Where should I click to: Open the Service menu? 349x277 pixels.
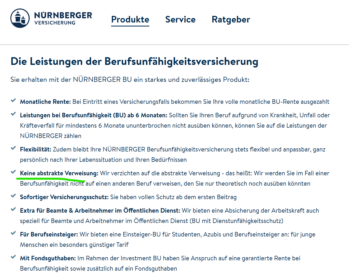tap(180, 19)
